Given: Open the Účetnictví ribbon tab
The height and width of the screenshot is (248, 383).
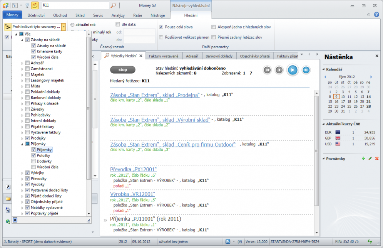Looking at the screenshot, I should point(36,15).
